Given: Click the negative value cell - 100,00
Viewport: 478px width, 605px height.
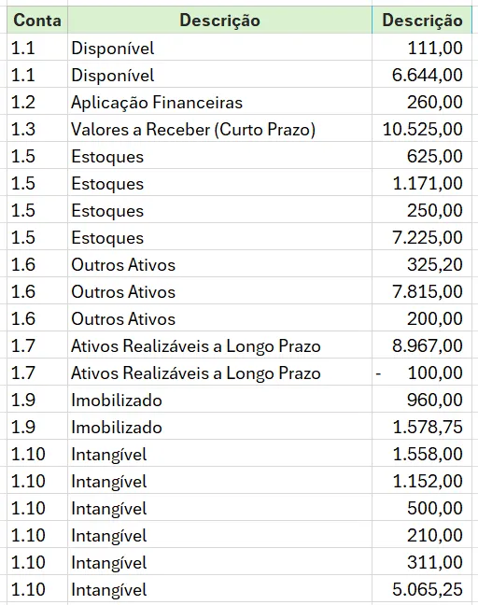Looking at the screenshot, I should (422, 372).
